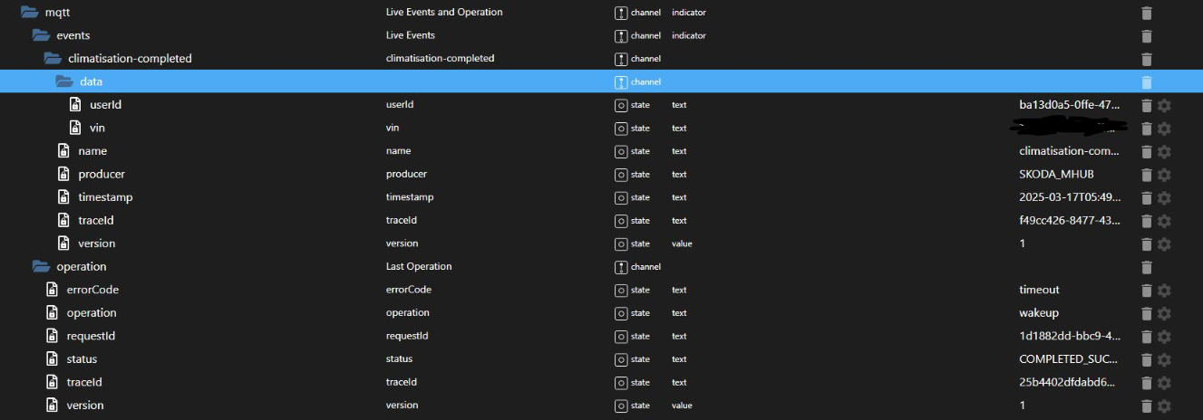Click the trash icon in the vin row
Viewport: 1203px width, 420px height.
pos(1146,129)
